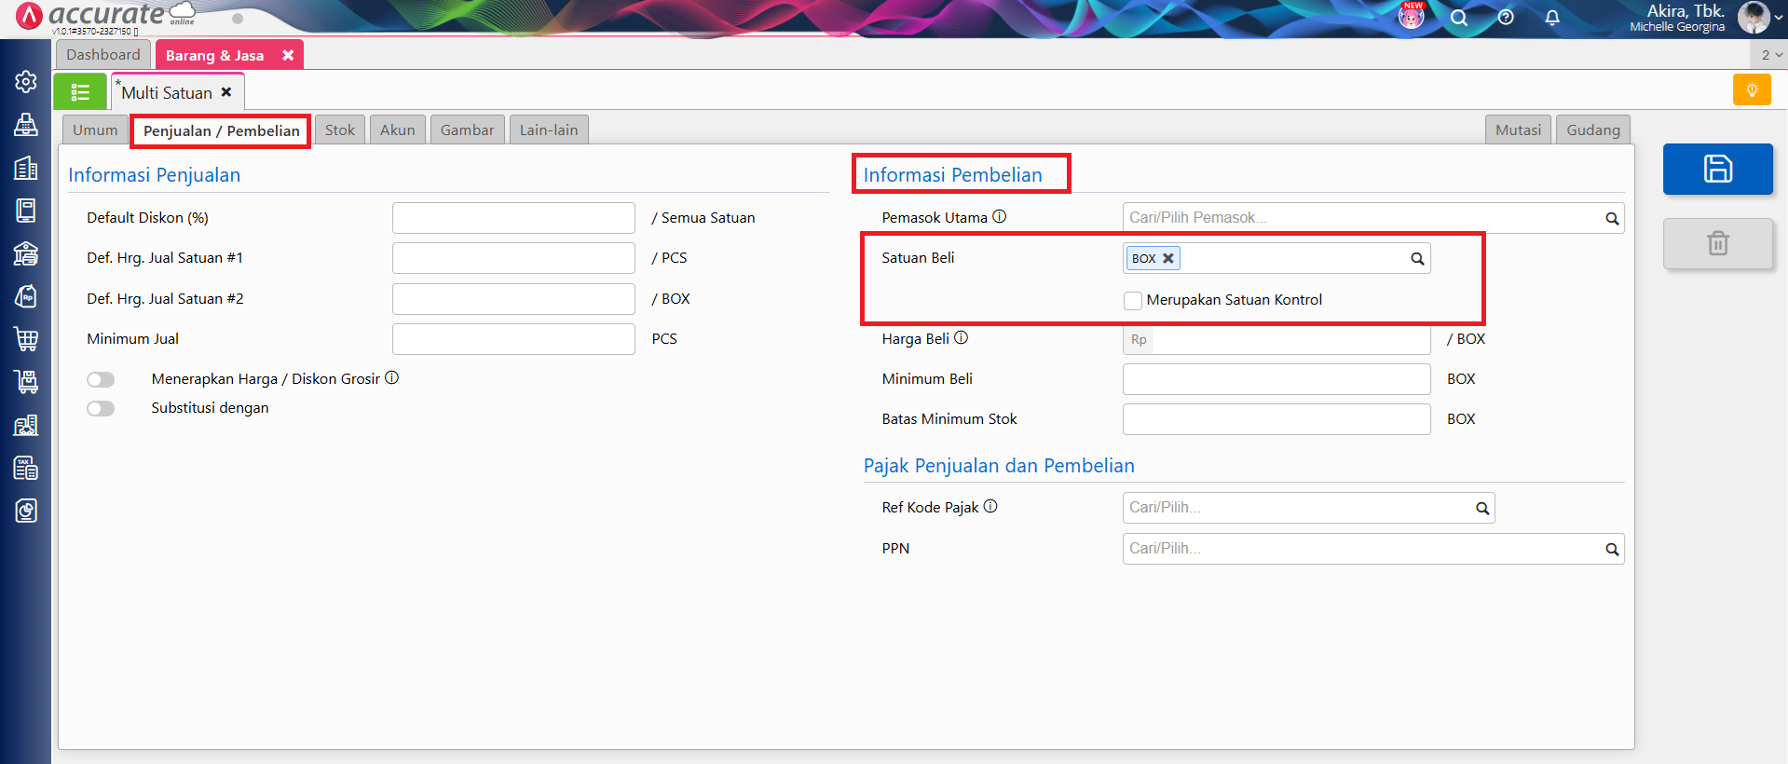Enable Menerapkan Harga / Diskon Grosir toggle
Screen dimensions: 1788x764
pos(101,379)
